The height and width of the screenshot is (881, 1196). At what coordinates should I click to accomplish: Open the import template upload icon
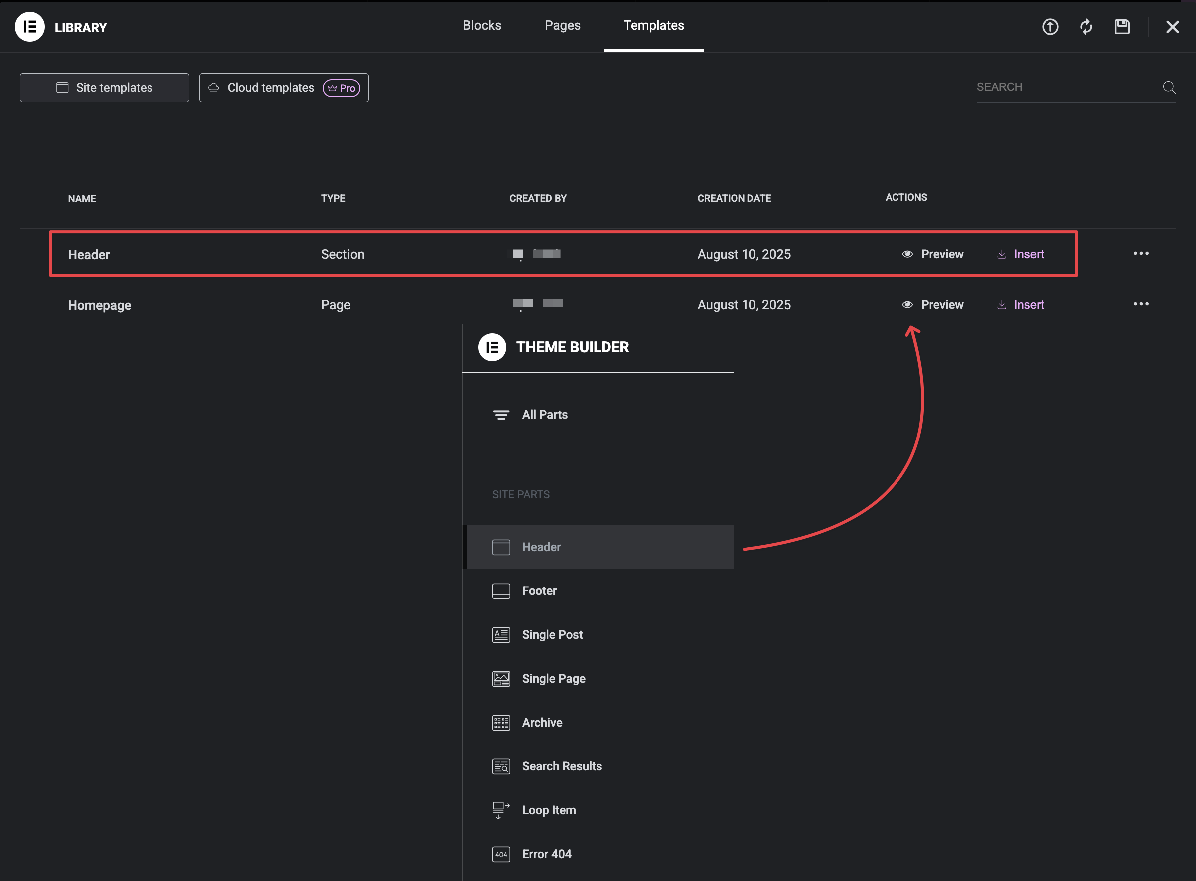[x=1050, y=27]
